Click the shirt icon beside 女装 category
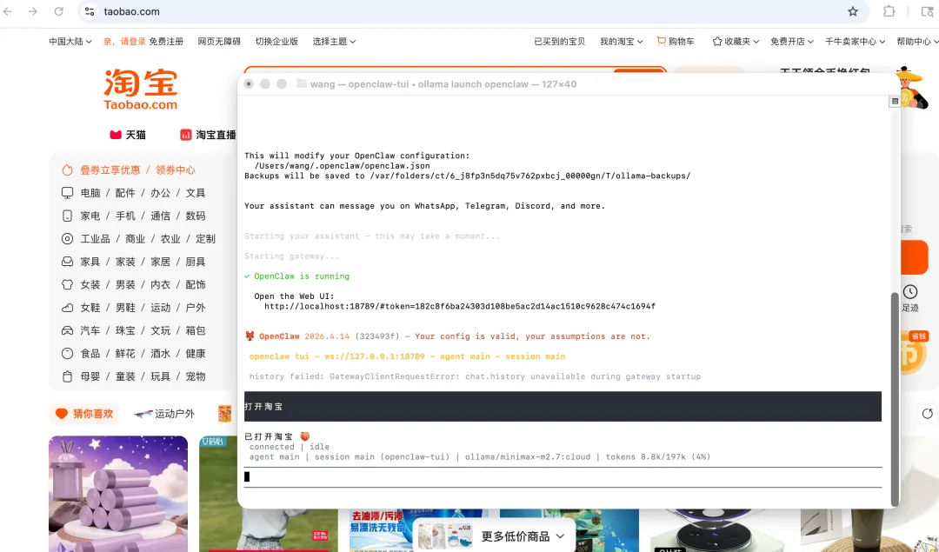This screenshot has height=552, width=939. tap(67, 284)
